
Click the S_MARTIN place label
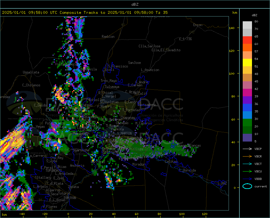tap(124, 133)
